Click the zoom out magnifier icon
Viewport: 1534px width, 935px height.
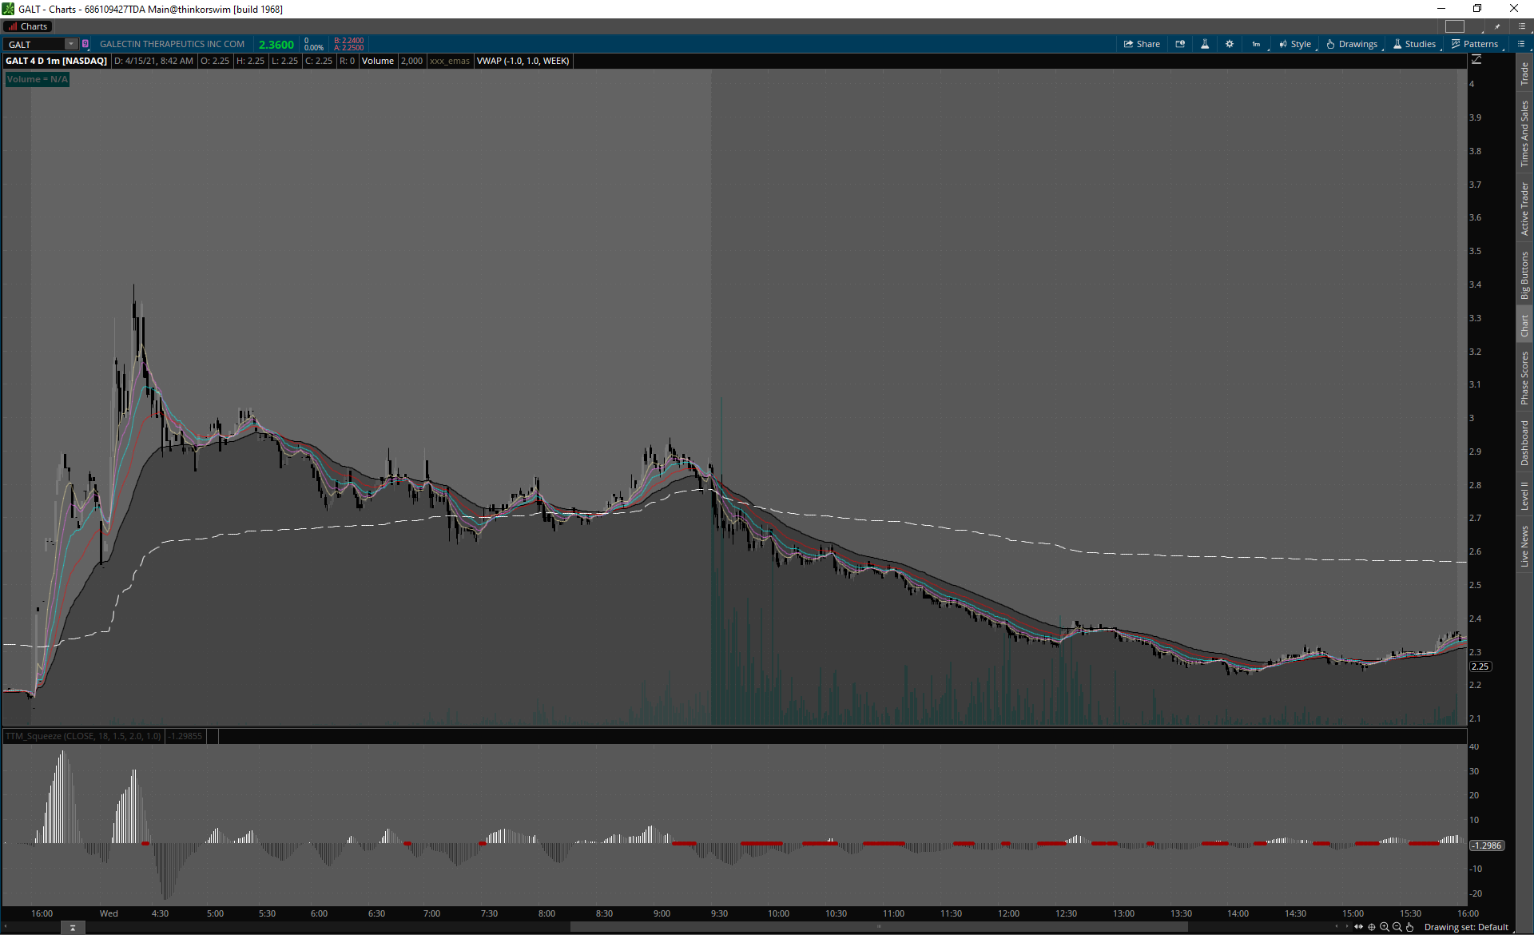[x=1397, y=927]
